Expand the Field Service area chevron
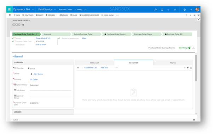Image resolution: width=213 pixels, height=134 pixels. pos(55,10)
